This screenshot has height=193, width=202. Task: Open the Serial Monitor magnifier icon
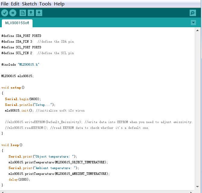click(193, 13)
